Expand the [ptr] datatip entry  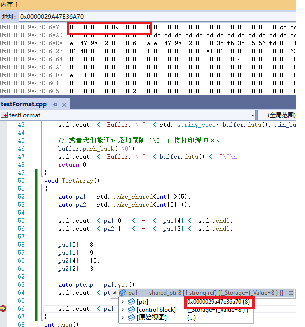123,302
